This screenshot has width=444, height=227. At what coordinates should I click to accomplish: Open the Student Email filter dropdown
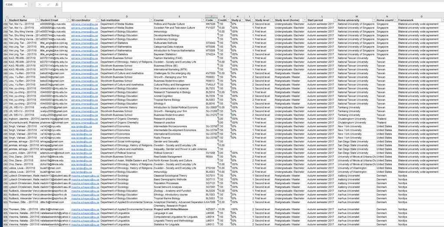tap(68, 20)
